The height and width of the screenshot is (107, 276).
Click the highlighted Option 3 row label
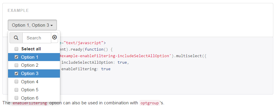click(x=30, y=74)
